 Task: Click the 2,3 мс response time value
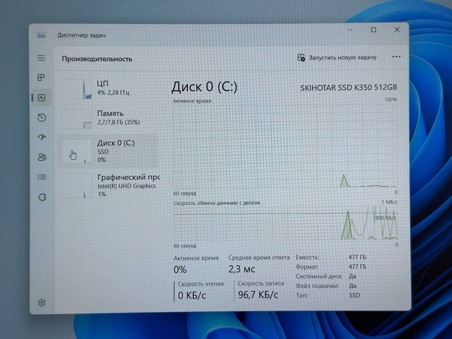(x=242, y=269)
